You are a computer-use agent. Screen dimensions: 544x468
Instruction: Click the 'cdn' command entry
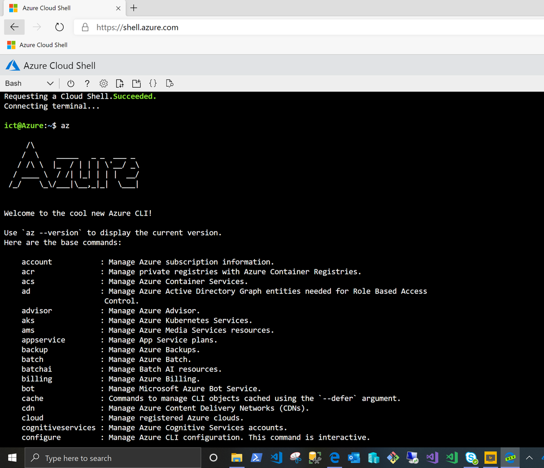coord(165,408)
